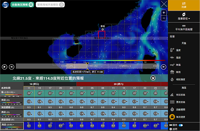
Task: Expand the 風 (公里/小時) unit dropdown
Action: (x=8, y=92)
